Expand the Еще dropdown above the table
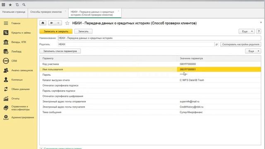Screen dimensions: 265x149 tap(253, 51)
